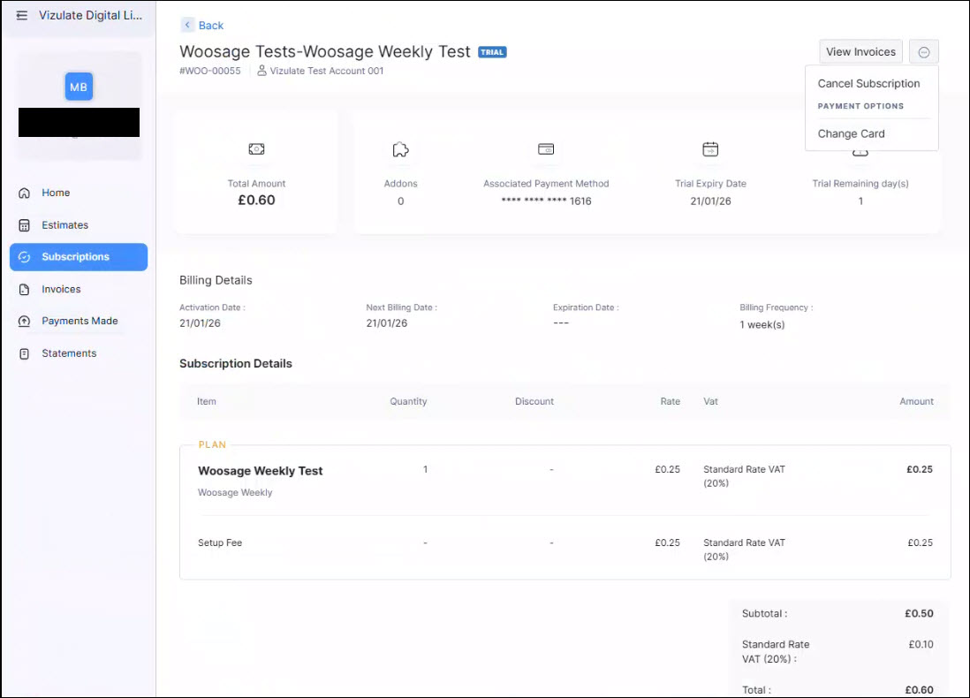
Task: Toggle the more options ellipsis button
Action: coord(923,52)
